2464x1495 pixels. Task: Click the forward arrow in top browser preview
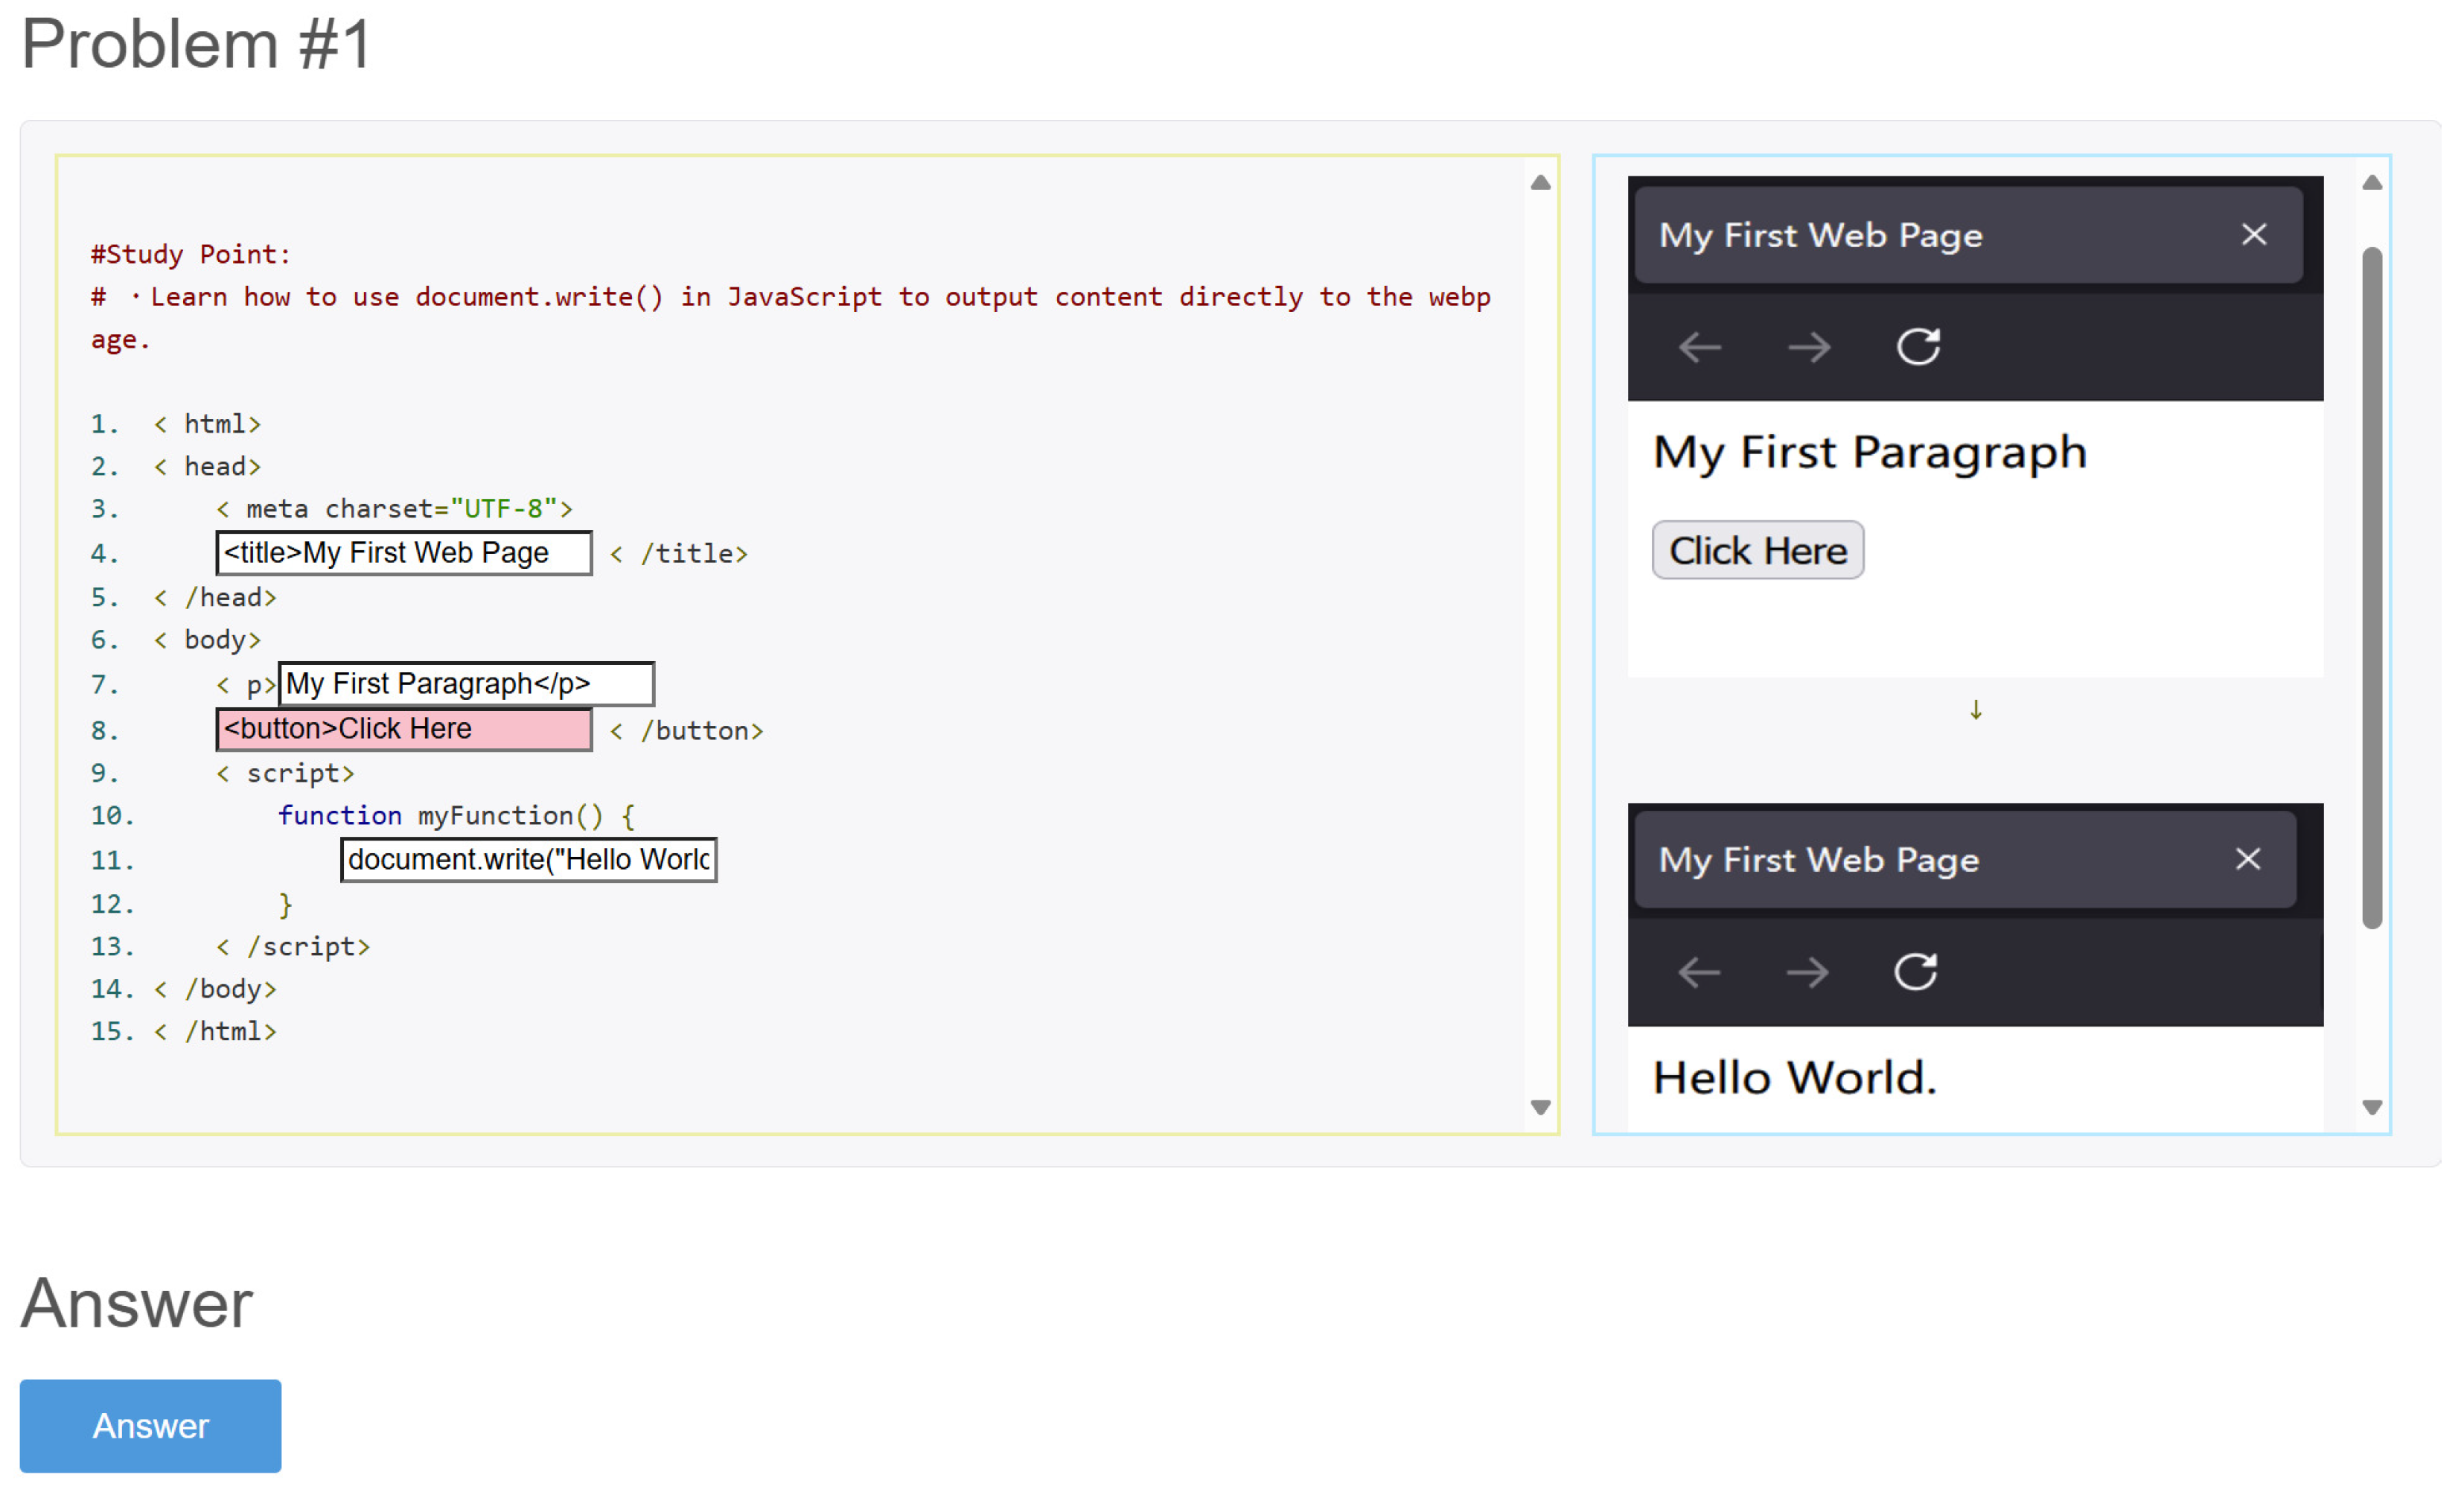tap(1808, 348)
